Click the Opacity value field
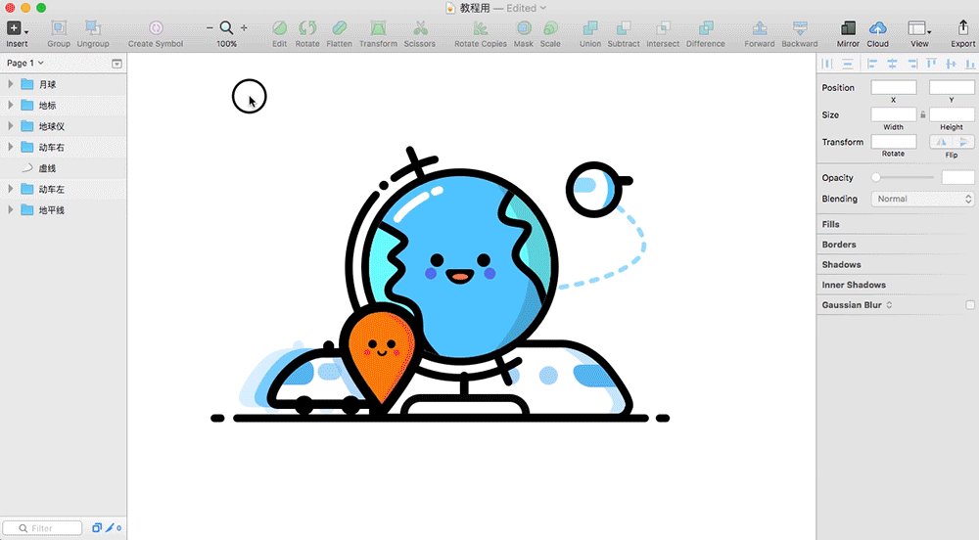979x540 pixels. tap(957, 178)
